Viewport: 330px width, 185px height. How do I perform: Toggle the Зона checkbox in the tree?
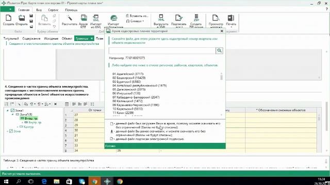click(x=11, y=131)
